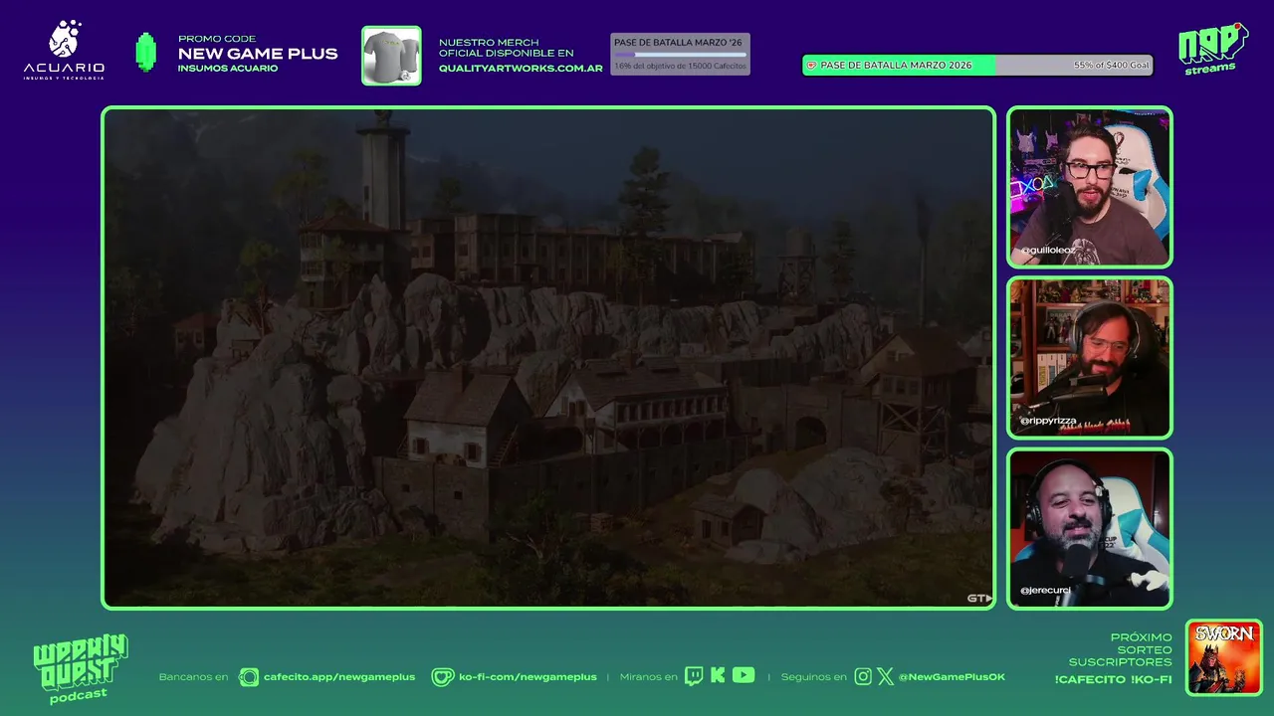The image size is (1274, 716).
Task: Click the 'Bancanos en' label
Action: tap(193, 677)
